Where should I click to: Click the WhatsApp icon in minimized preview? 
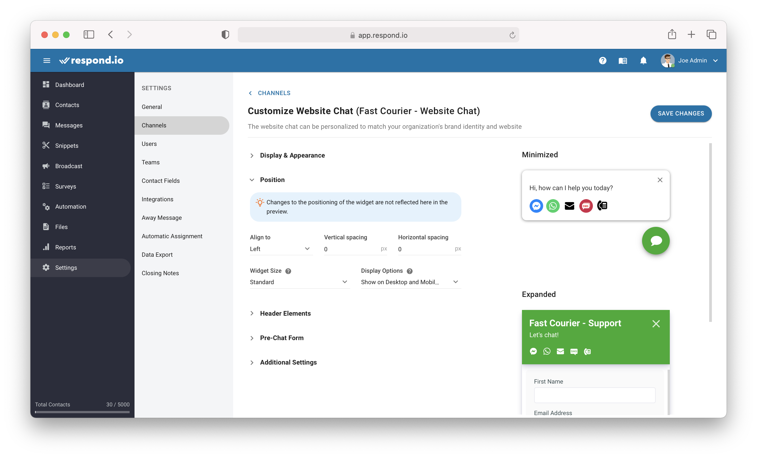[x=553, y=205]
